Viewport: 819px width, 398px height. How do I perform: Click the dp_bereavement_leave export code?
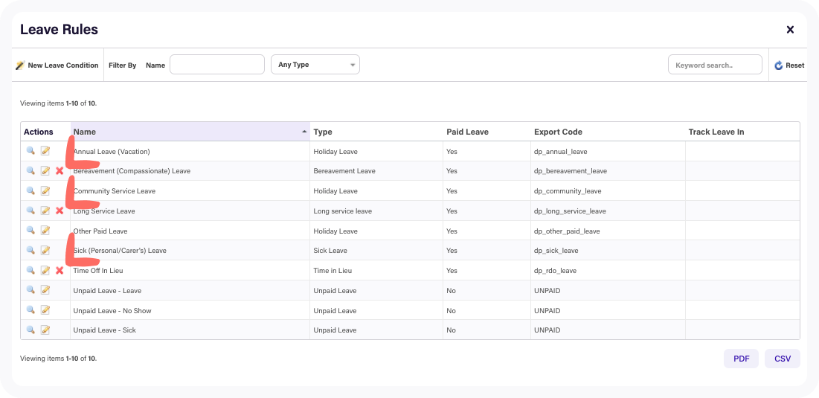pyautogui.click(x=571, y=171)
